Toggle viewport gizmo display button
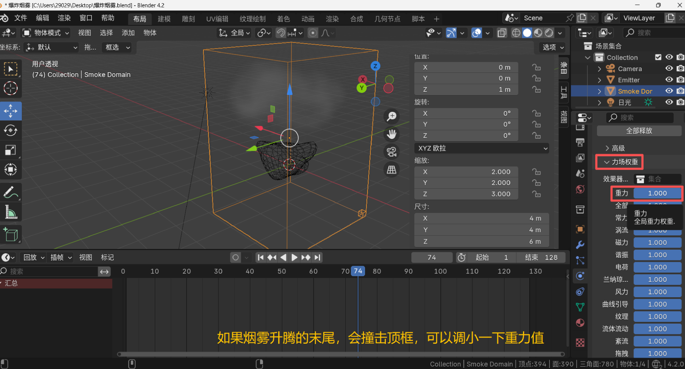The height and width of the screenshot is (369, 685). click(x=451, y=33)
